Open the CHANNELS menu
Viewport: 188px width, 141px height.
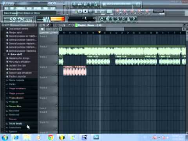coord(21,8)
